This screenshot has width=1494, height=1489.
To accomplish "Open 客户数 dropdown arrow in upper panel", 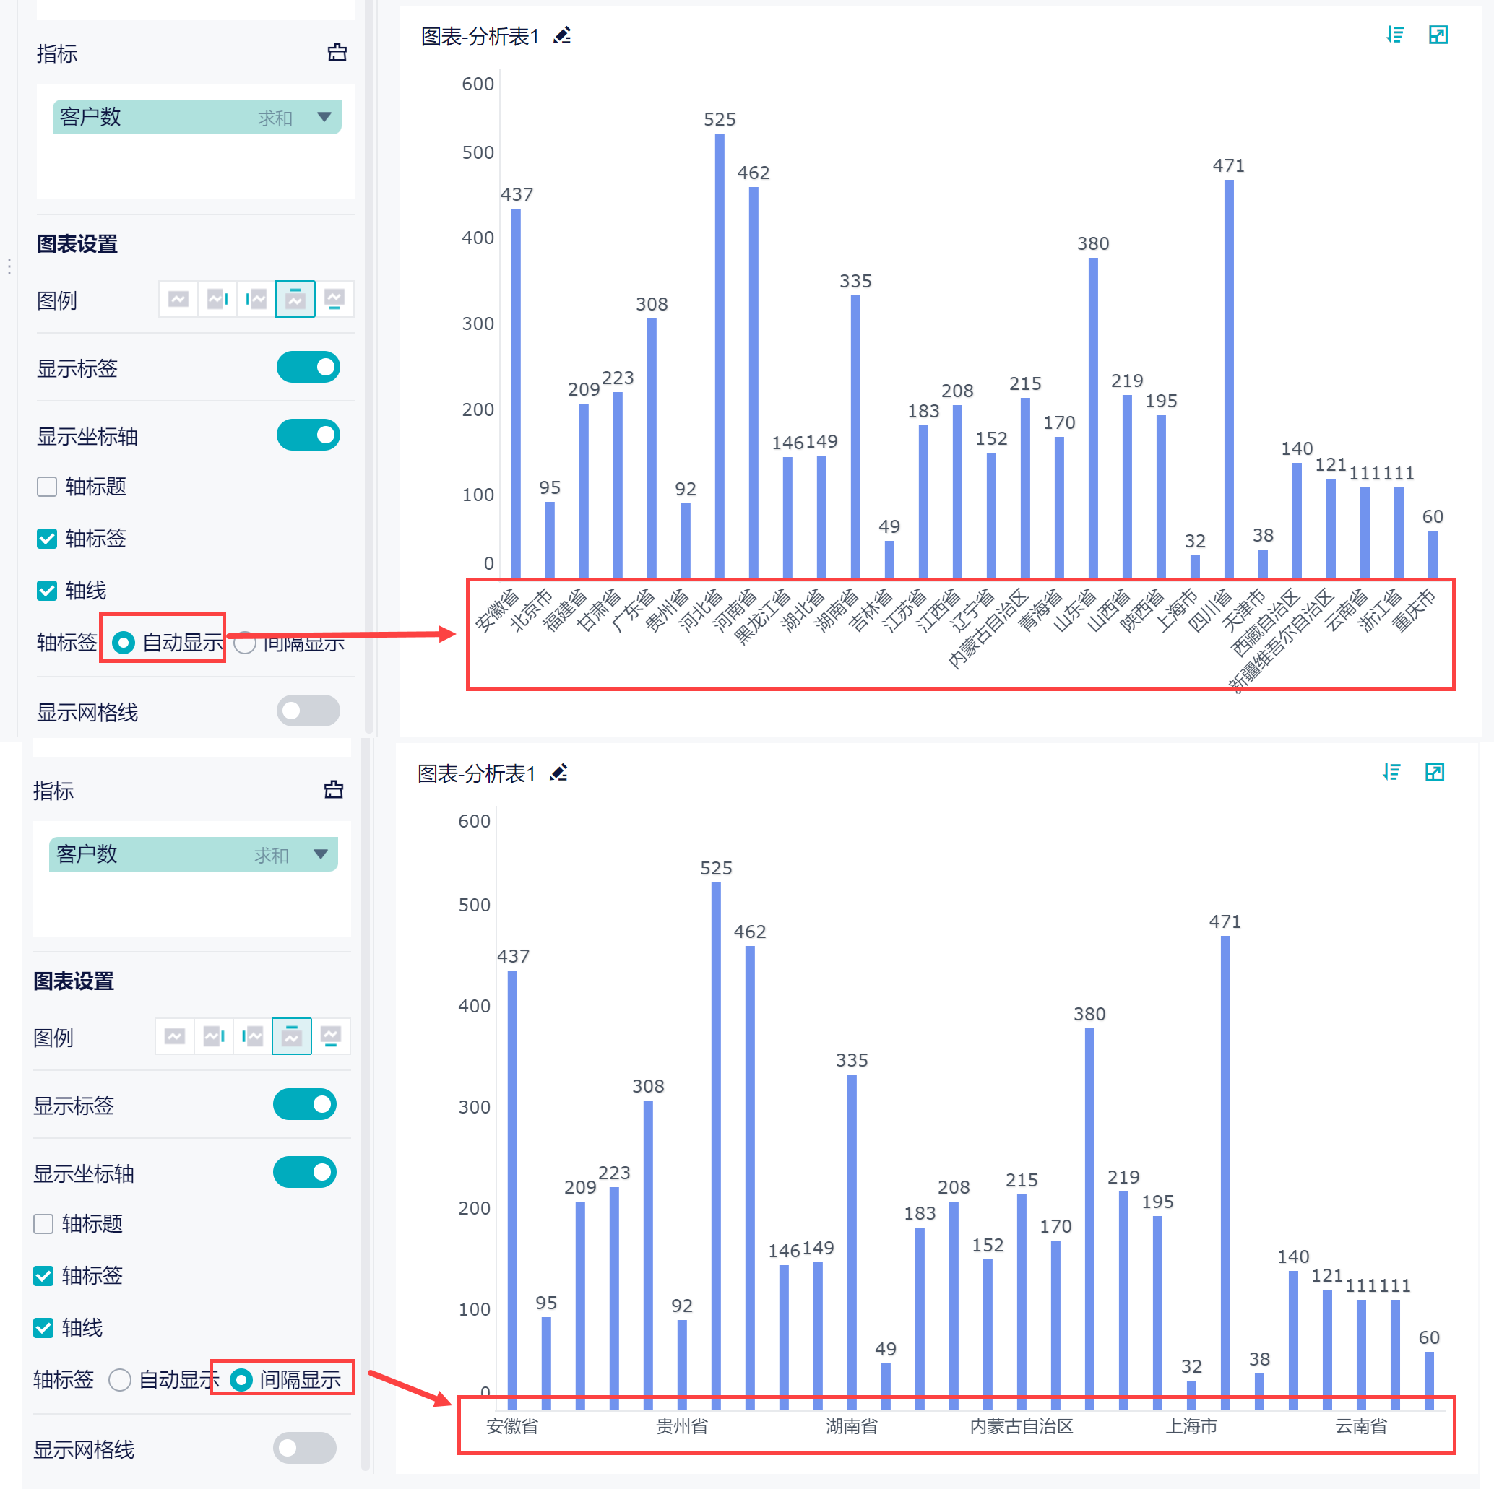I will 324,117.
